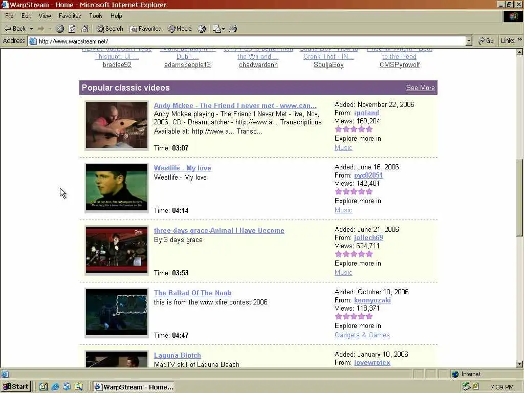Stop page loading with Stop icon
Viewport: 524px width, 393px height.
(x=60, y=29)
